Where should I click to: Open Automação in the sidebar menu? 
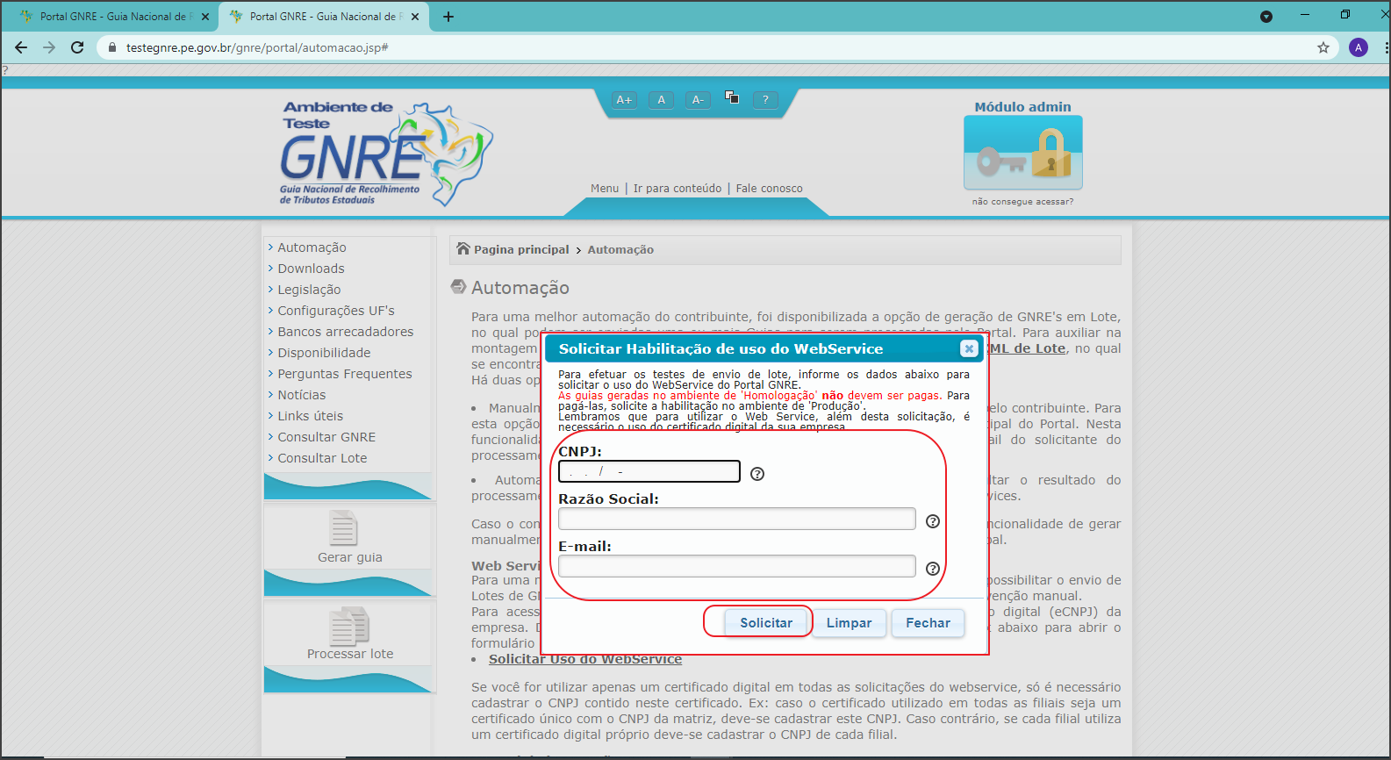tap(312, 247)
